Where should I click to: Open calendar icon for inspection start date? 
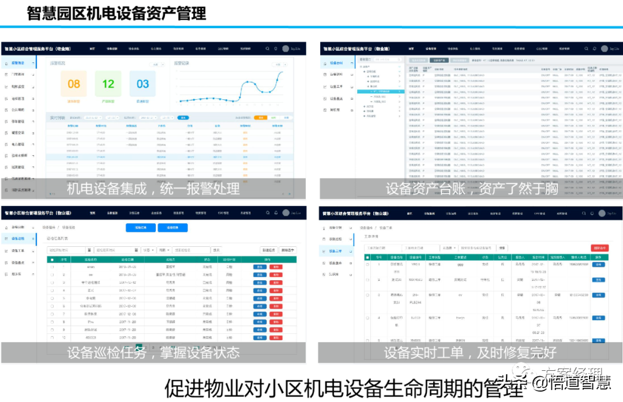[x=89, y=250]
